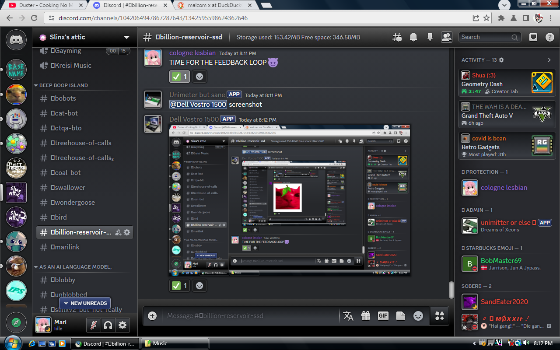Image resolution: width=560 pixels, height=350 pixels.
Task: Toggle microphone mute
Action: tap(93, 325)
